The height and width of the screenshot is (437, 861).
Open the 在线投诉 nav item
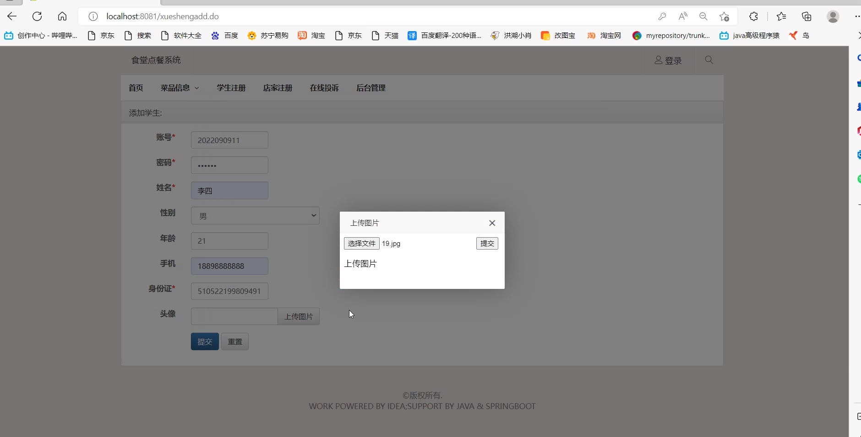pyautogui.click(x=324, y=88)
